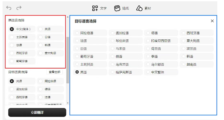Select 法语 in left target language list
This screenshot has width=224, height=120.
pos(50,97)
